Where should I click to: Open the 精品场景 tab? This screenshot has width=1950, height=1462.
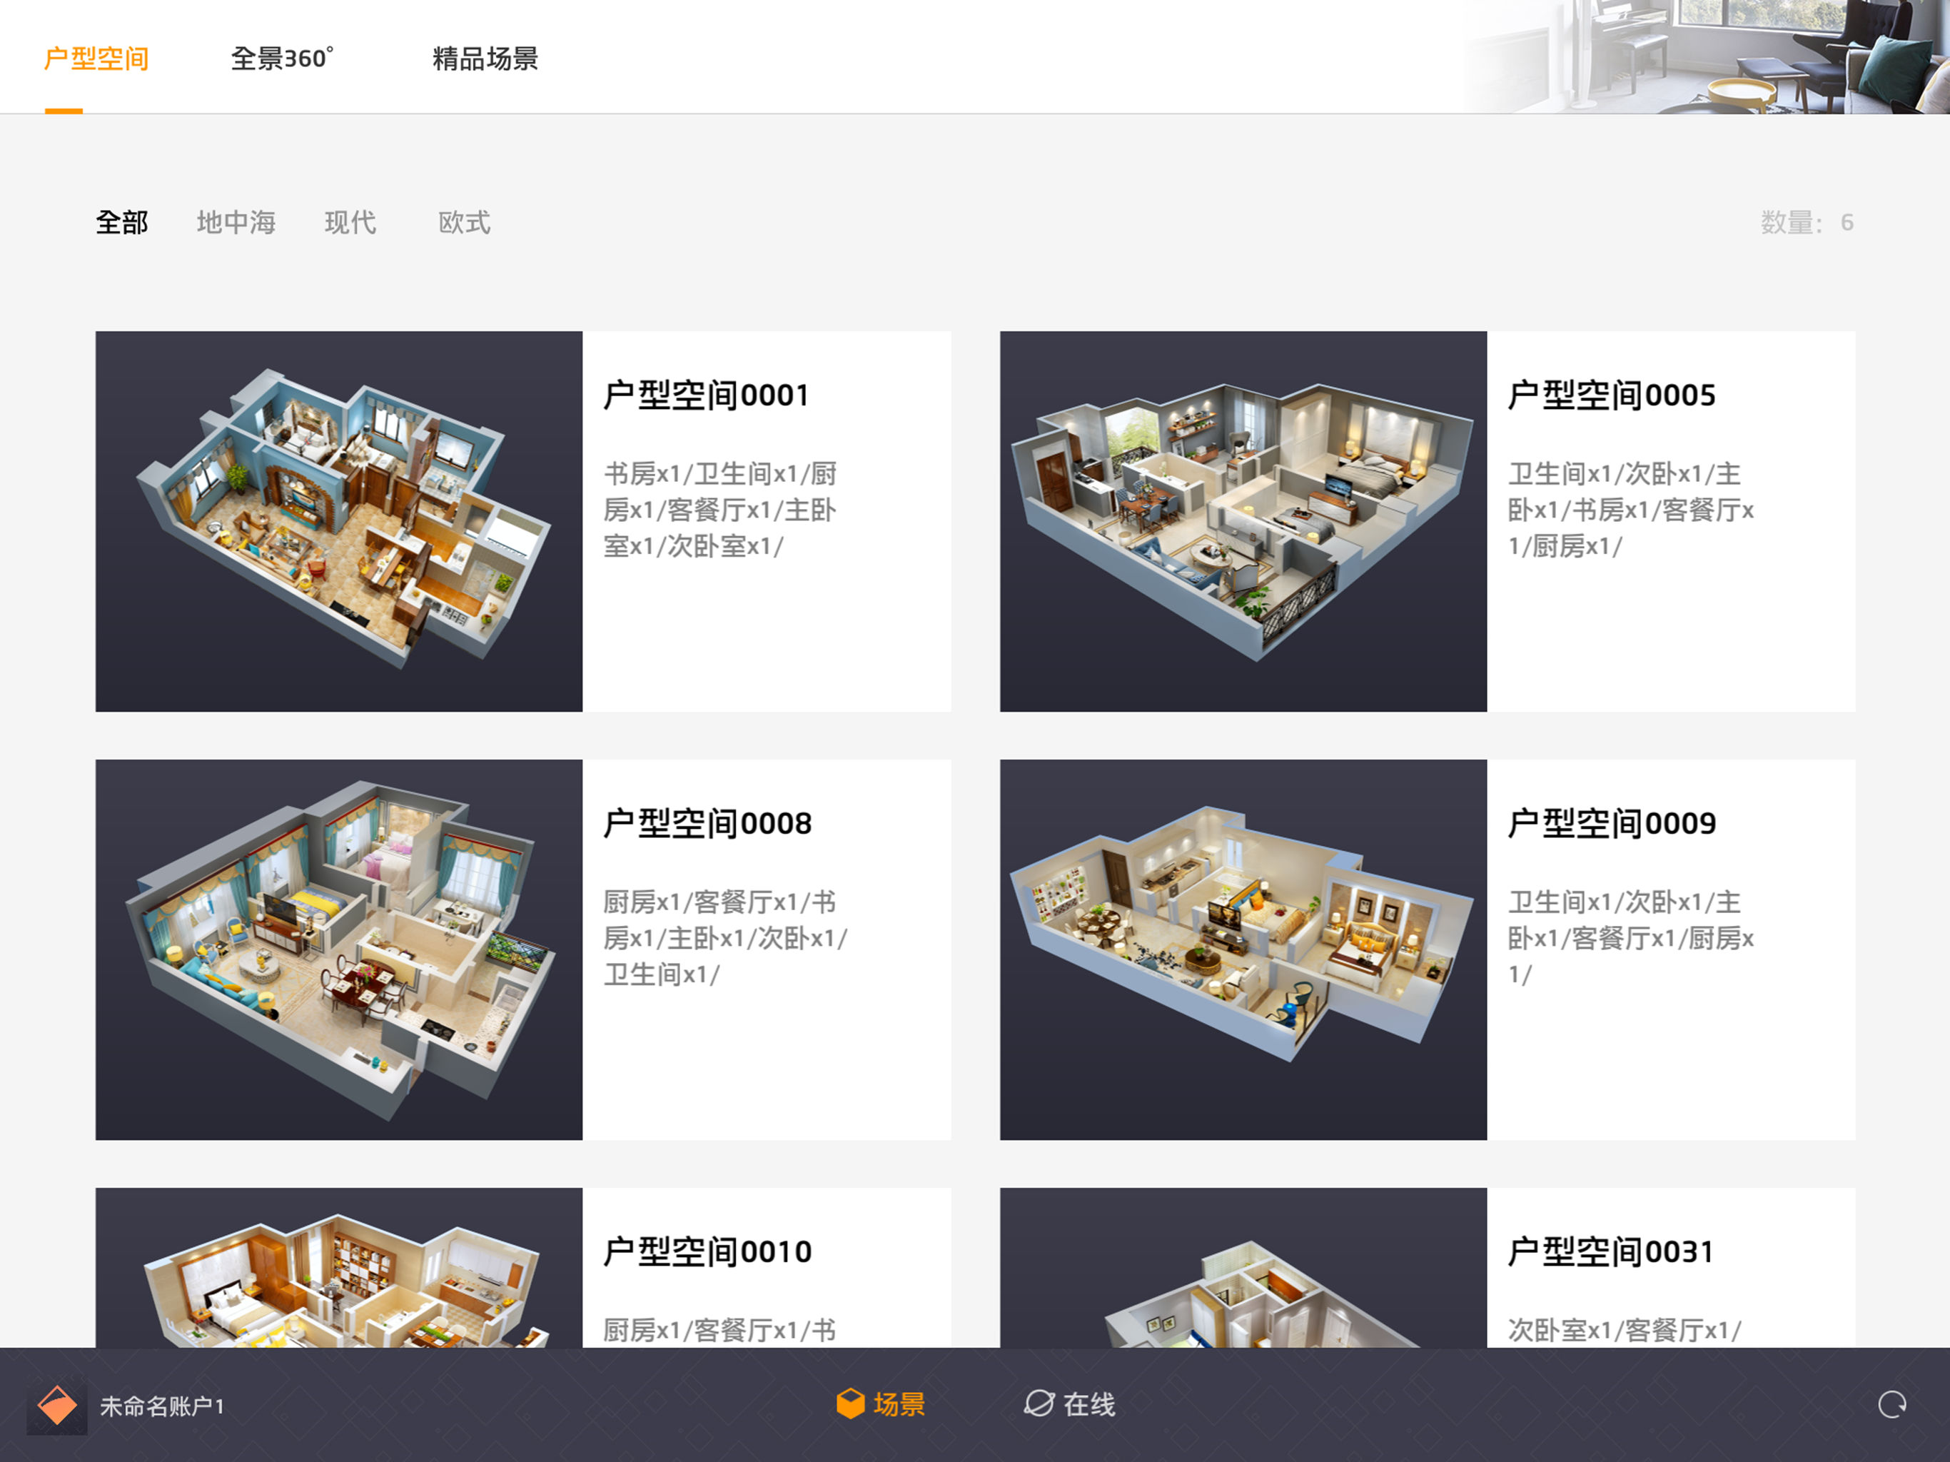tap(485, 59)
